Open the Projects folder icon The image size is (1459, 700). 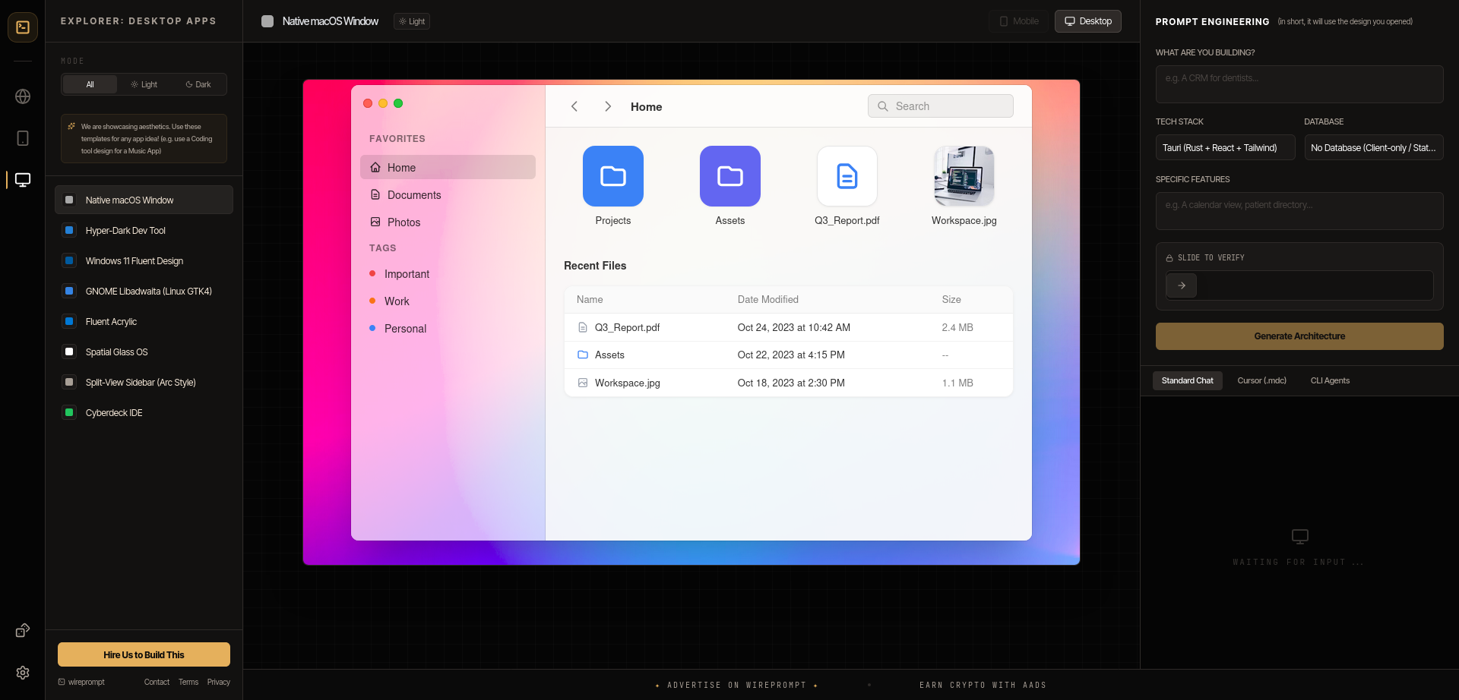[x=613, y=176]
